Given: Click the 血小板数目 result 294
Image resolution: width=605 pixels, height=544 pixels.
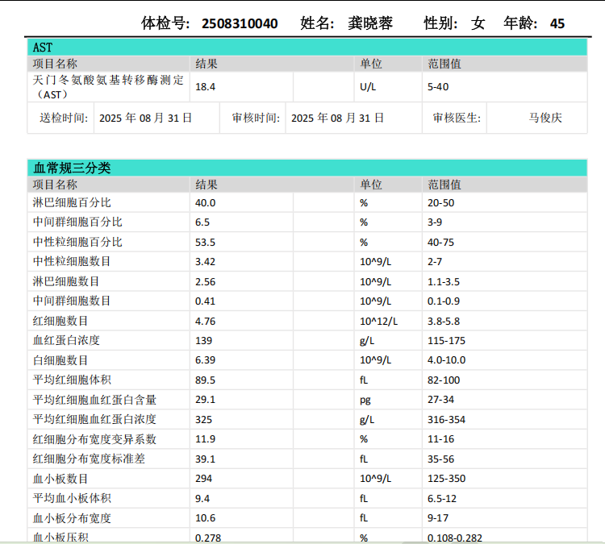Looking at the screenshot, I should [204, 479].
